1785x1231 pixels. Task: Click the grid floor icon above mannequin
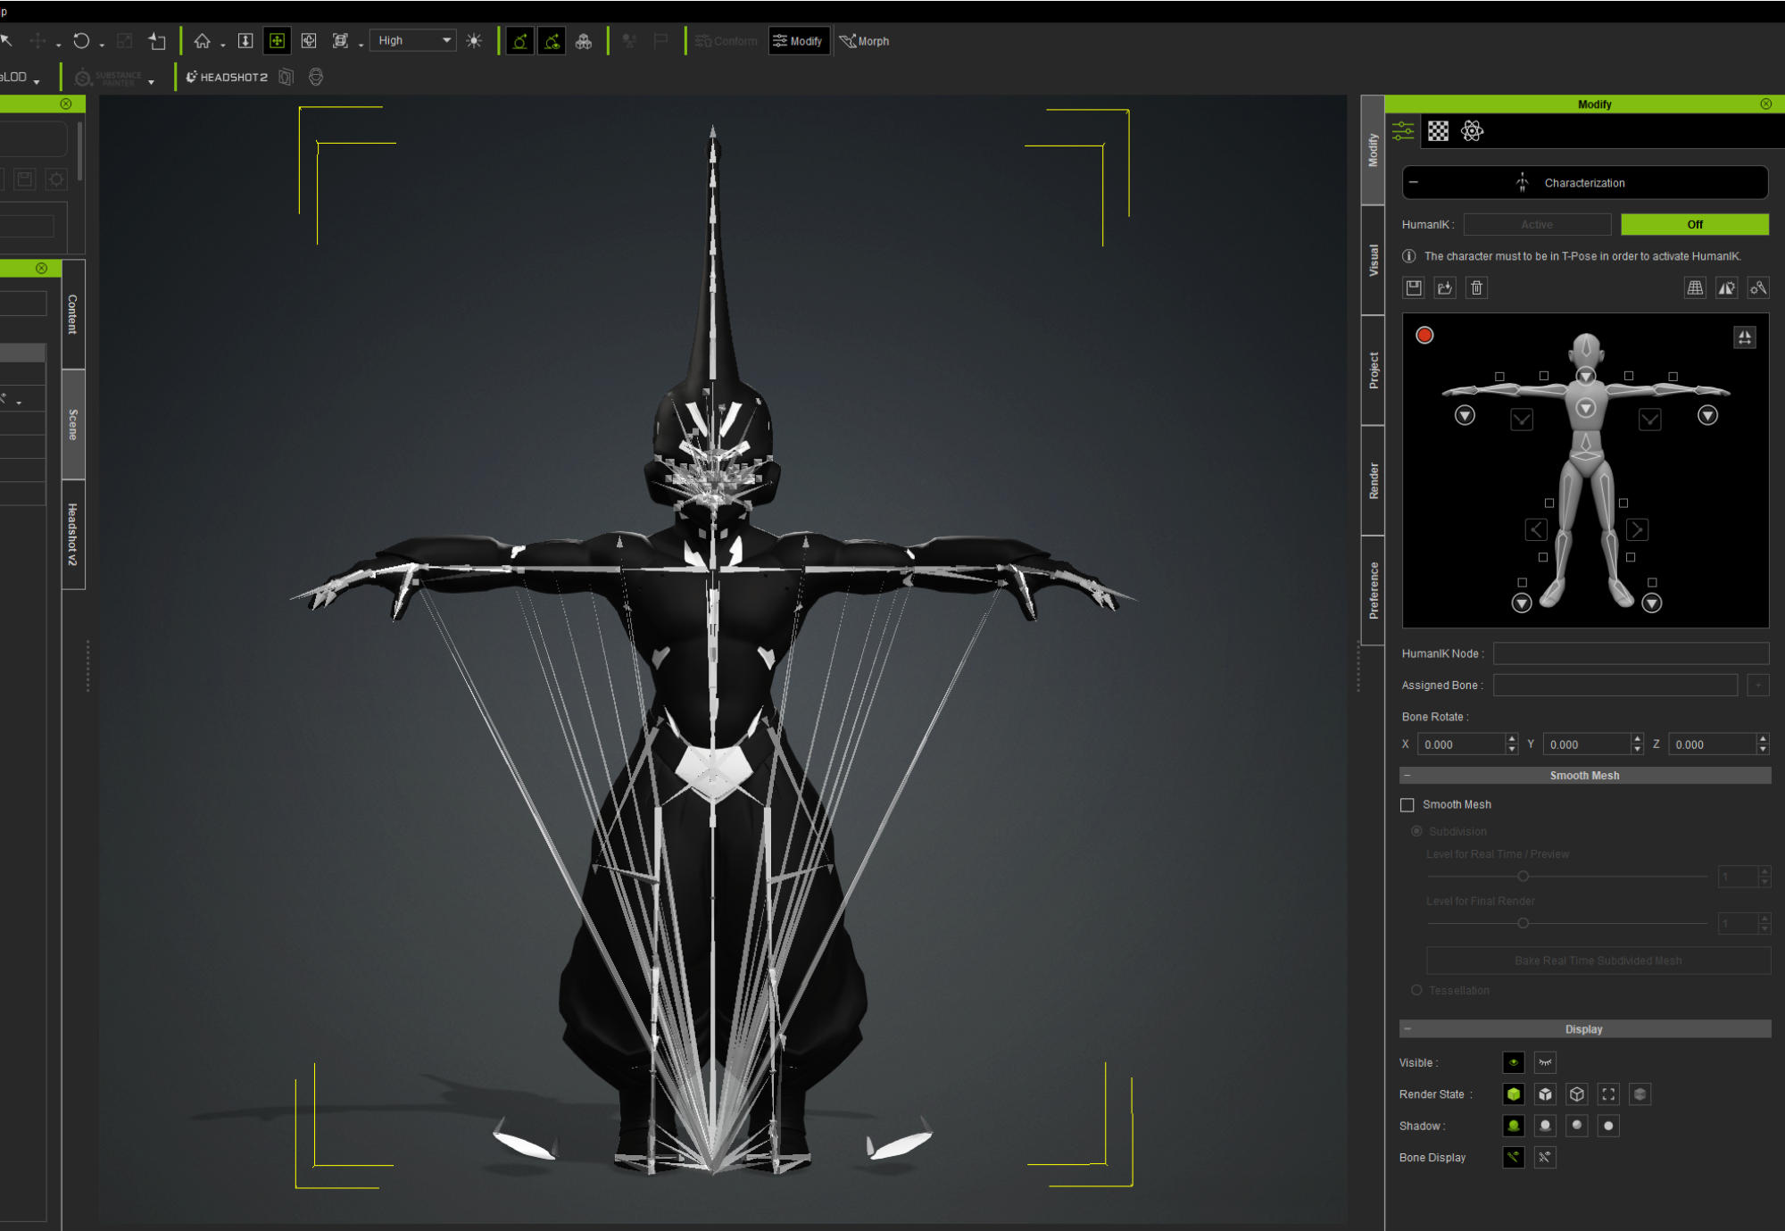(1695, 287)
